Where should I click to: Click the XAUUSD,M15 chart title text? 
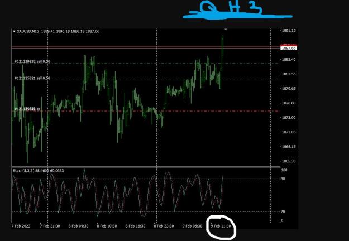(x=28, y=31)
